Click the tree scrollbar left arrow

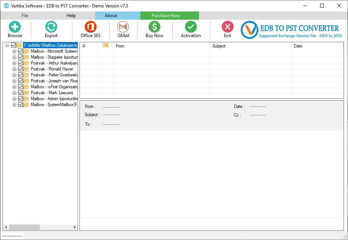coord(6,227)
